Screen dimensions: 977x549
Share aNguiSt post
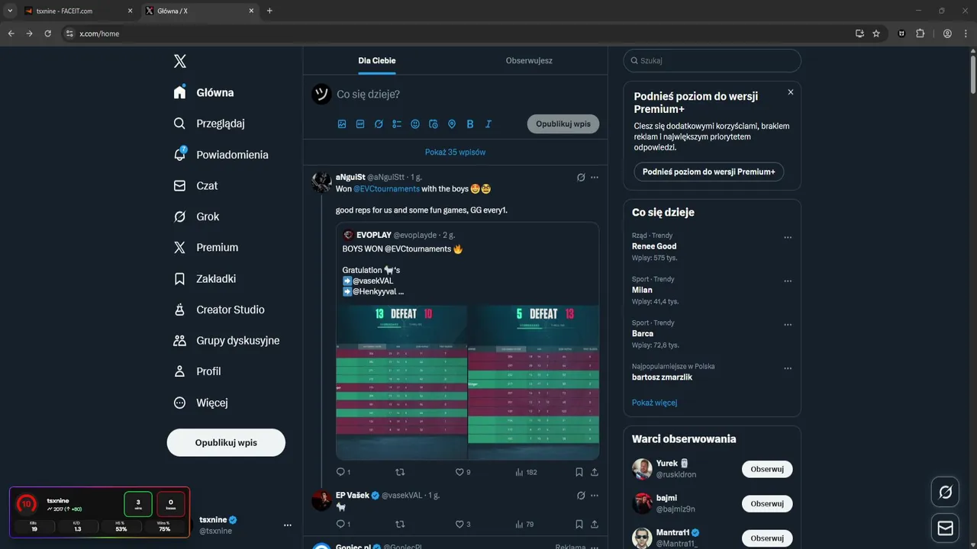(x=595, y=472)
